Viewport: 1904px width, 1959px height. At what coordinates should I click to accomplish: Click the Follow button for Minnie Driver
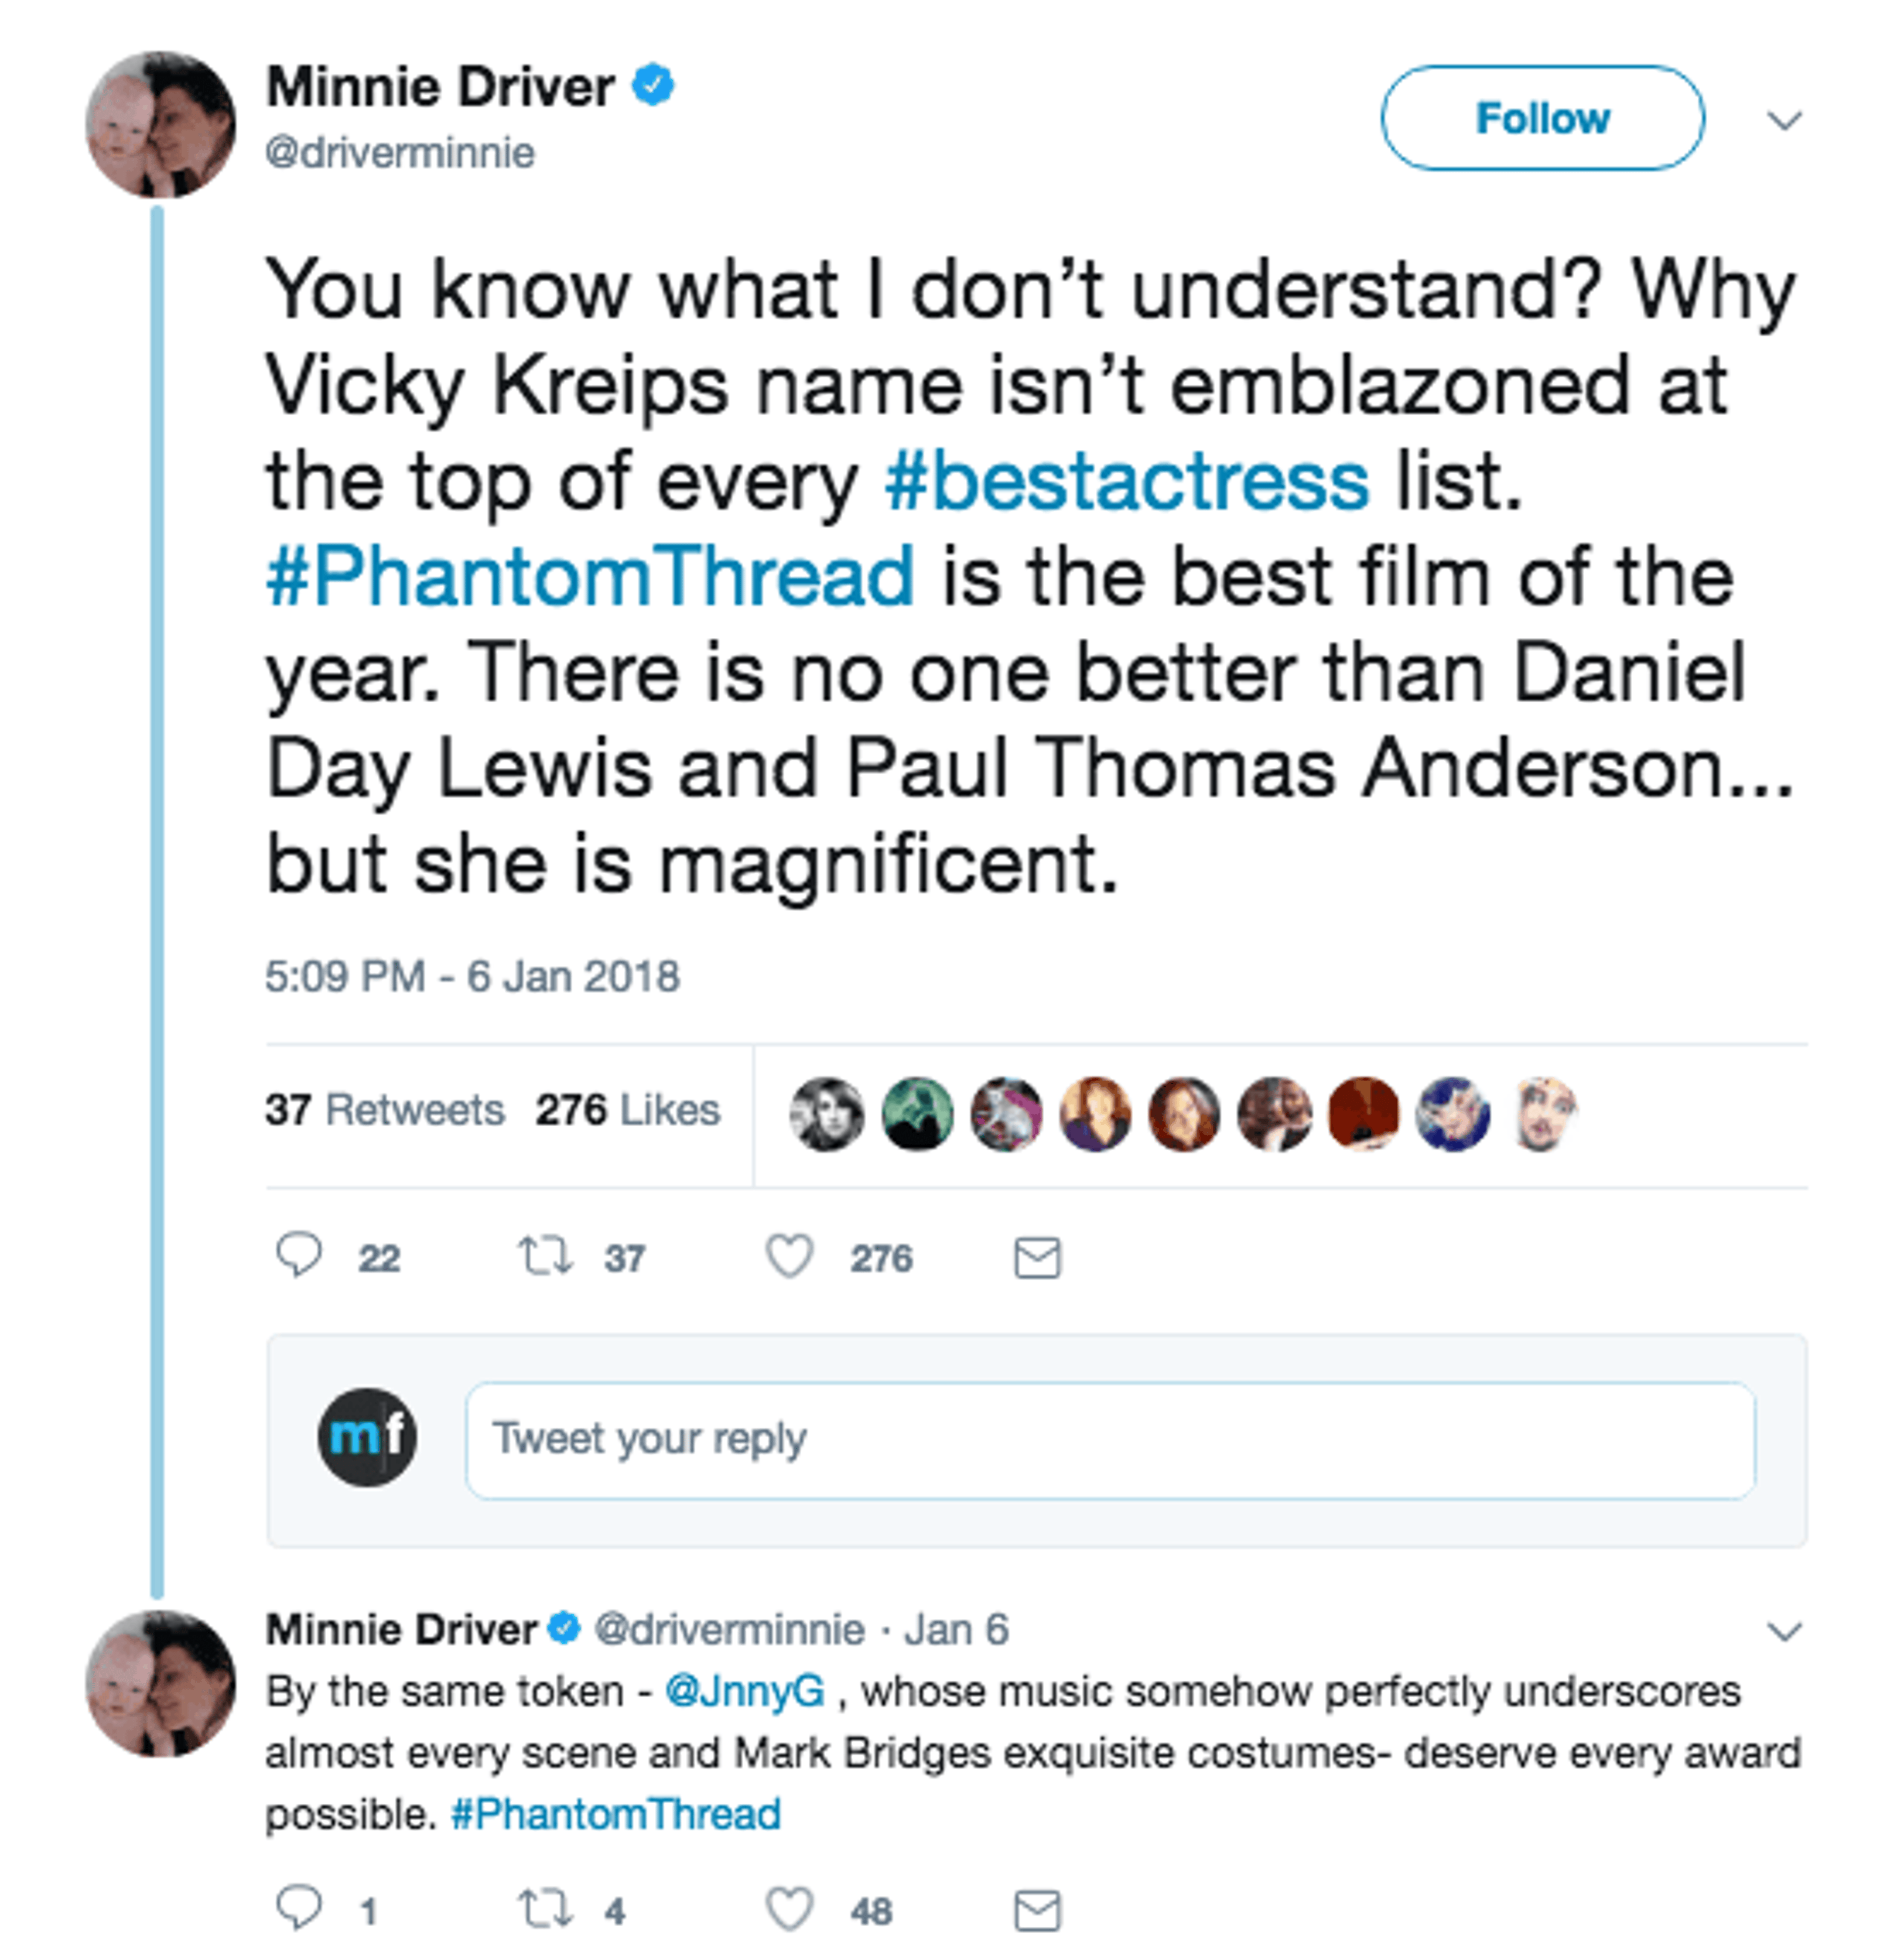(x=1541, y=118)
